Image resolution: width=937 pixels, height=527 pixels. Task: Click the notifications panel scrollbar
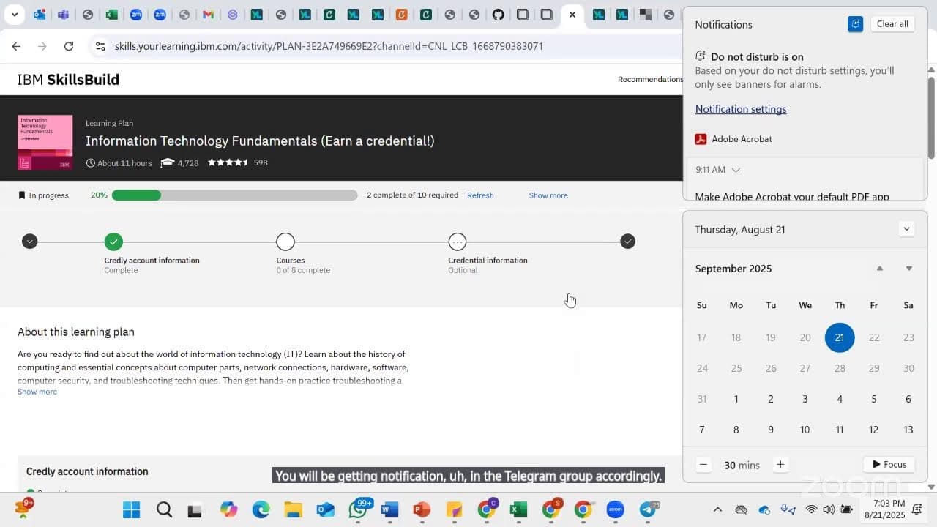[x=931, y=117]
